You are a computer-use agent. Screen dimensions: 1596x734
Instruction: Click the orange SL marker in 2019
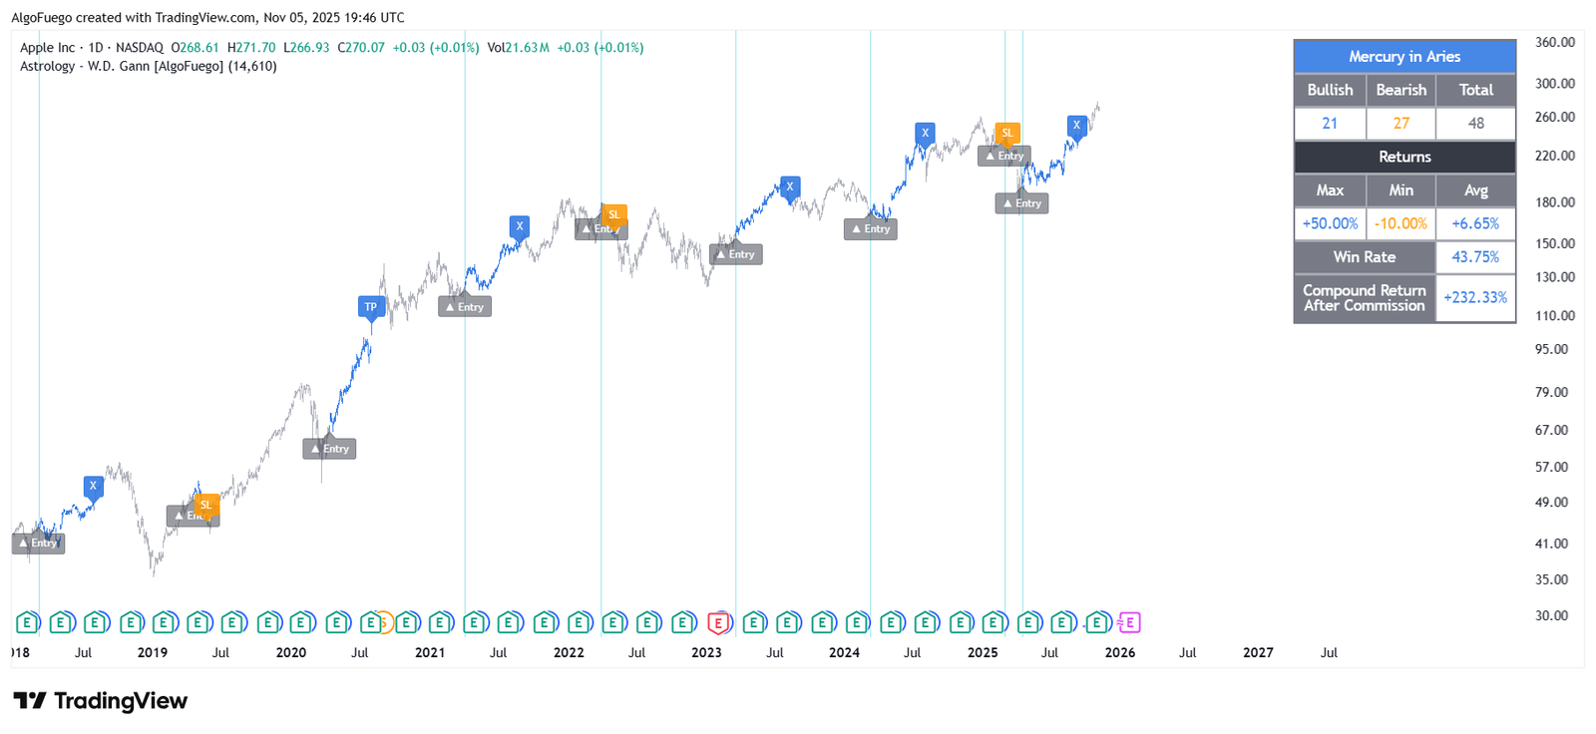pyautogui.click(x=206, y=505)
